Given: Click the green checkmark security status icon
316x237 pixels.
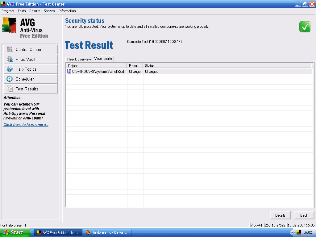Looking at the screenshot, I should tap(305, 27).
